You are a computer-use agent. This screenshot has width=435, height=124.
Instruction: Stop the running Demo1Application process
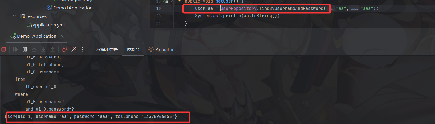click(4, 49)
